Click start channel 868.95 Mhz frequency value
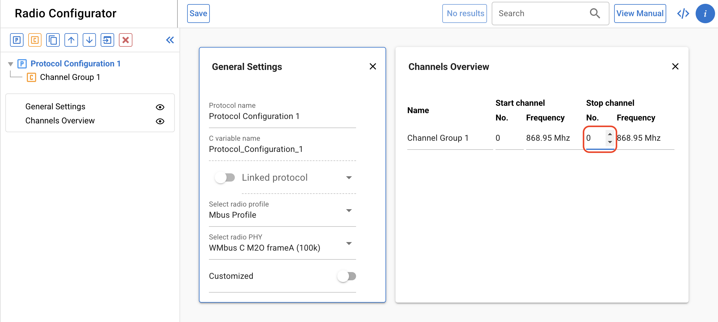 [548, 138]
